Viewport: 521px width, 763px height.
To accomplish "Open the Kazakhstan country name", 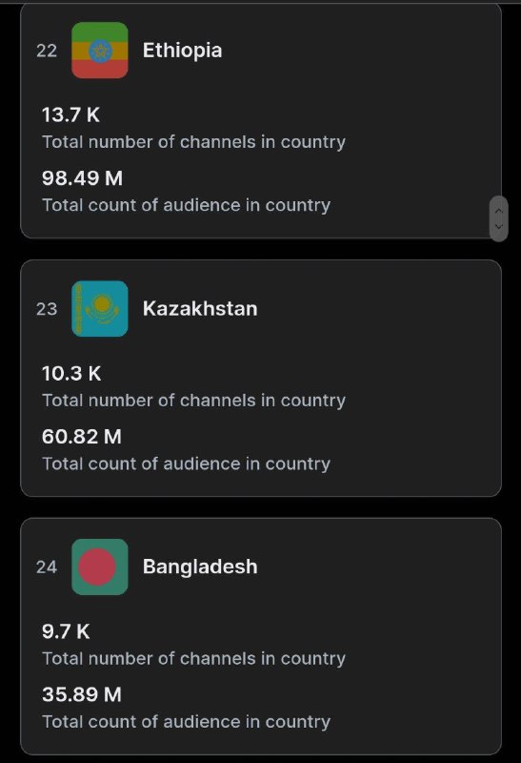I will pos(200,308).
